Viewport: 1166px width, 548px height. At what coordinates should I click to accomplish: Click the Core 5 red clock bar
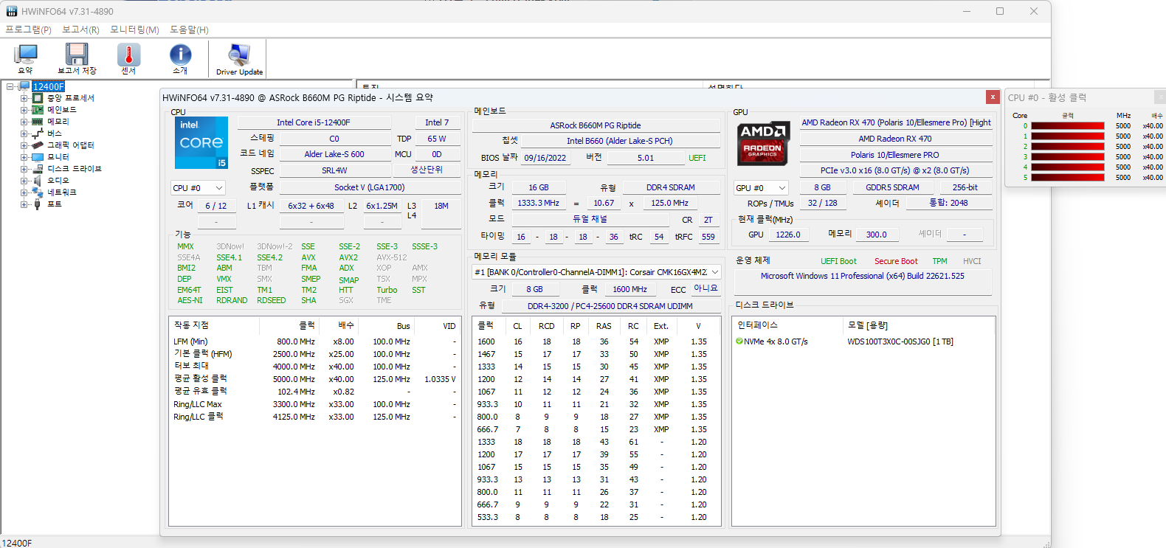(1067, 178)
